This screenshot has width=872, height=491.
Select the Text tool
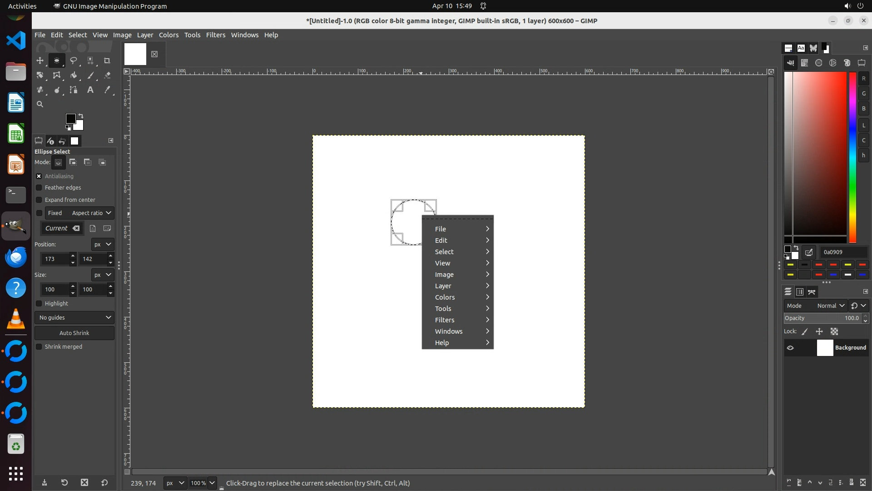click(x=90, y=90)
